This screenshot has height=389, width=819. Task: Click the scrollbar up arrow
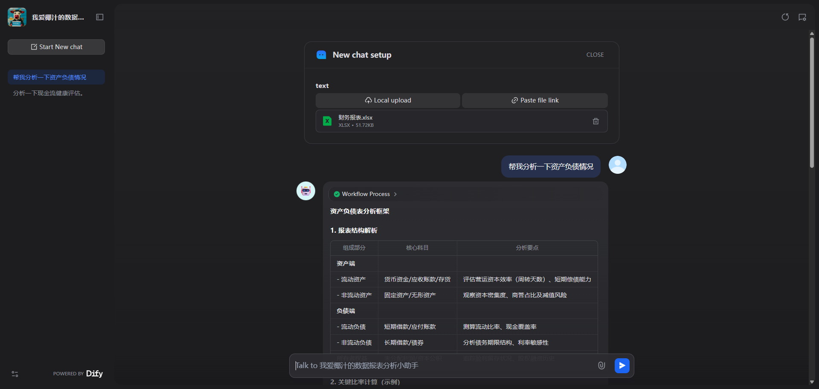(x=812, y=33)
